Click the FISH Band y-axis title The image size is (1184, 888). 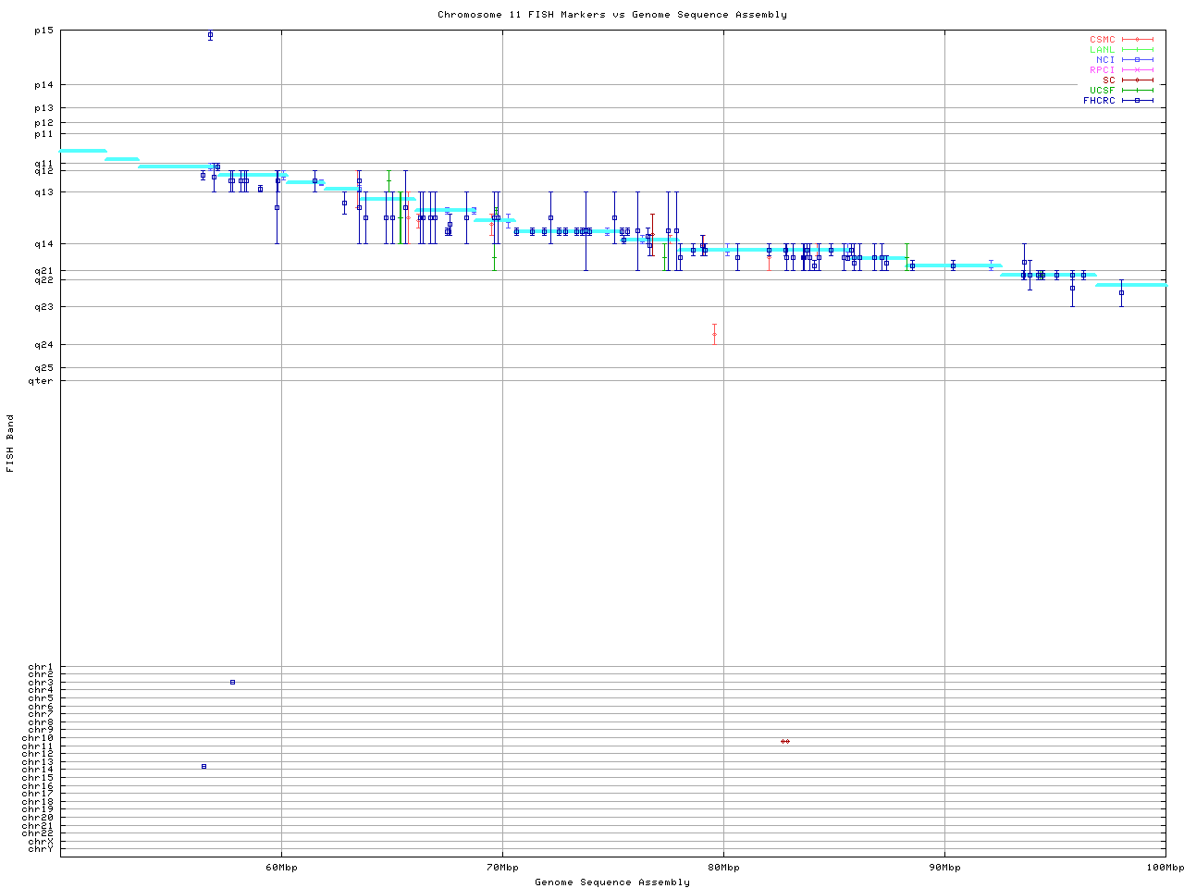10,443
